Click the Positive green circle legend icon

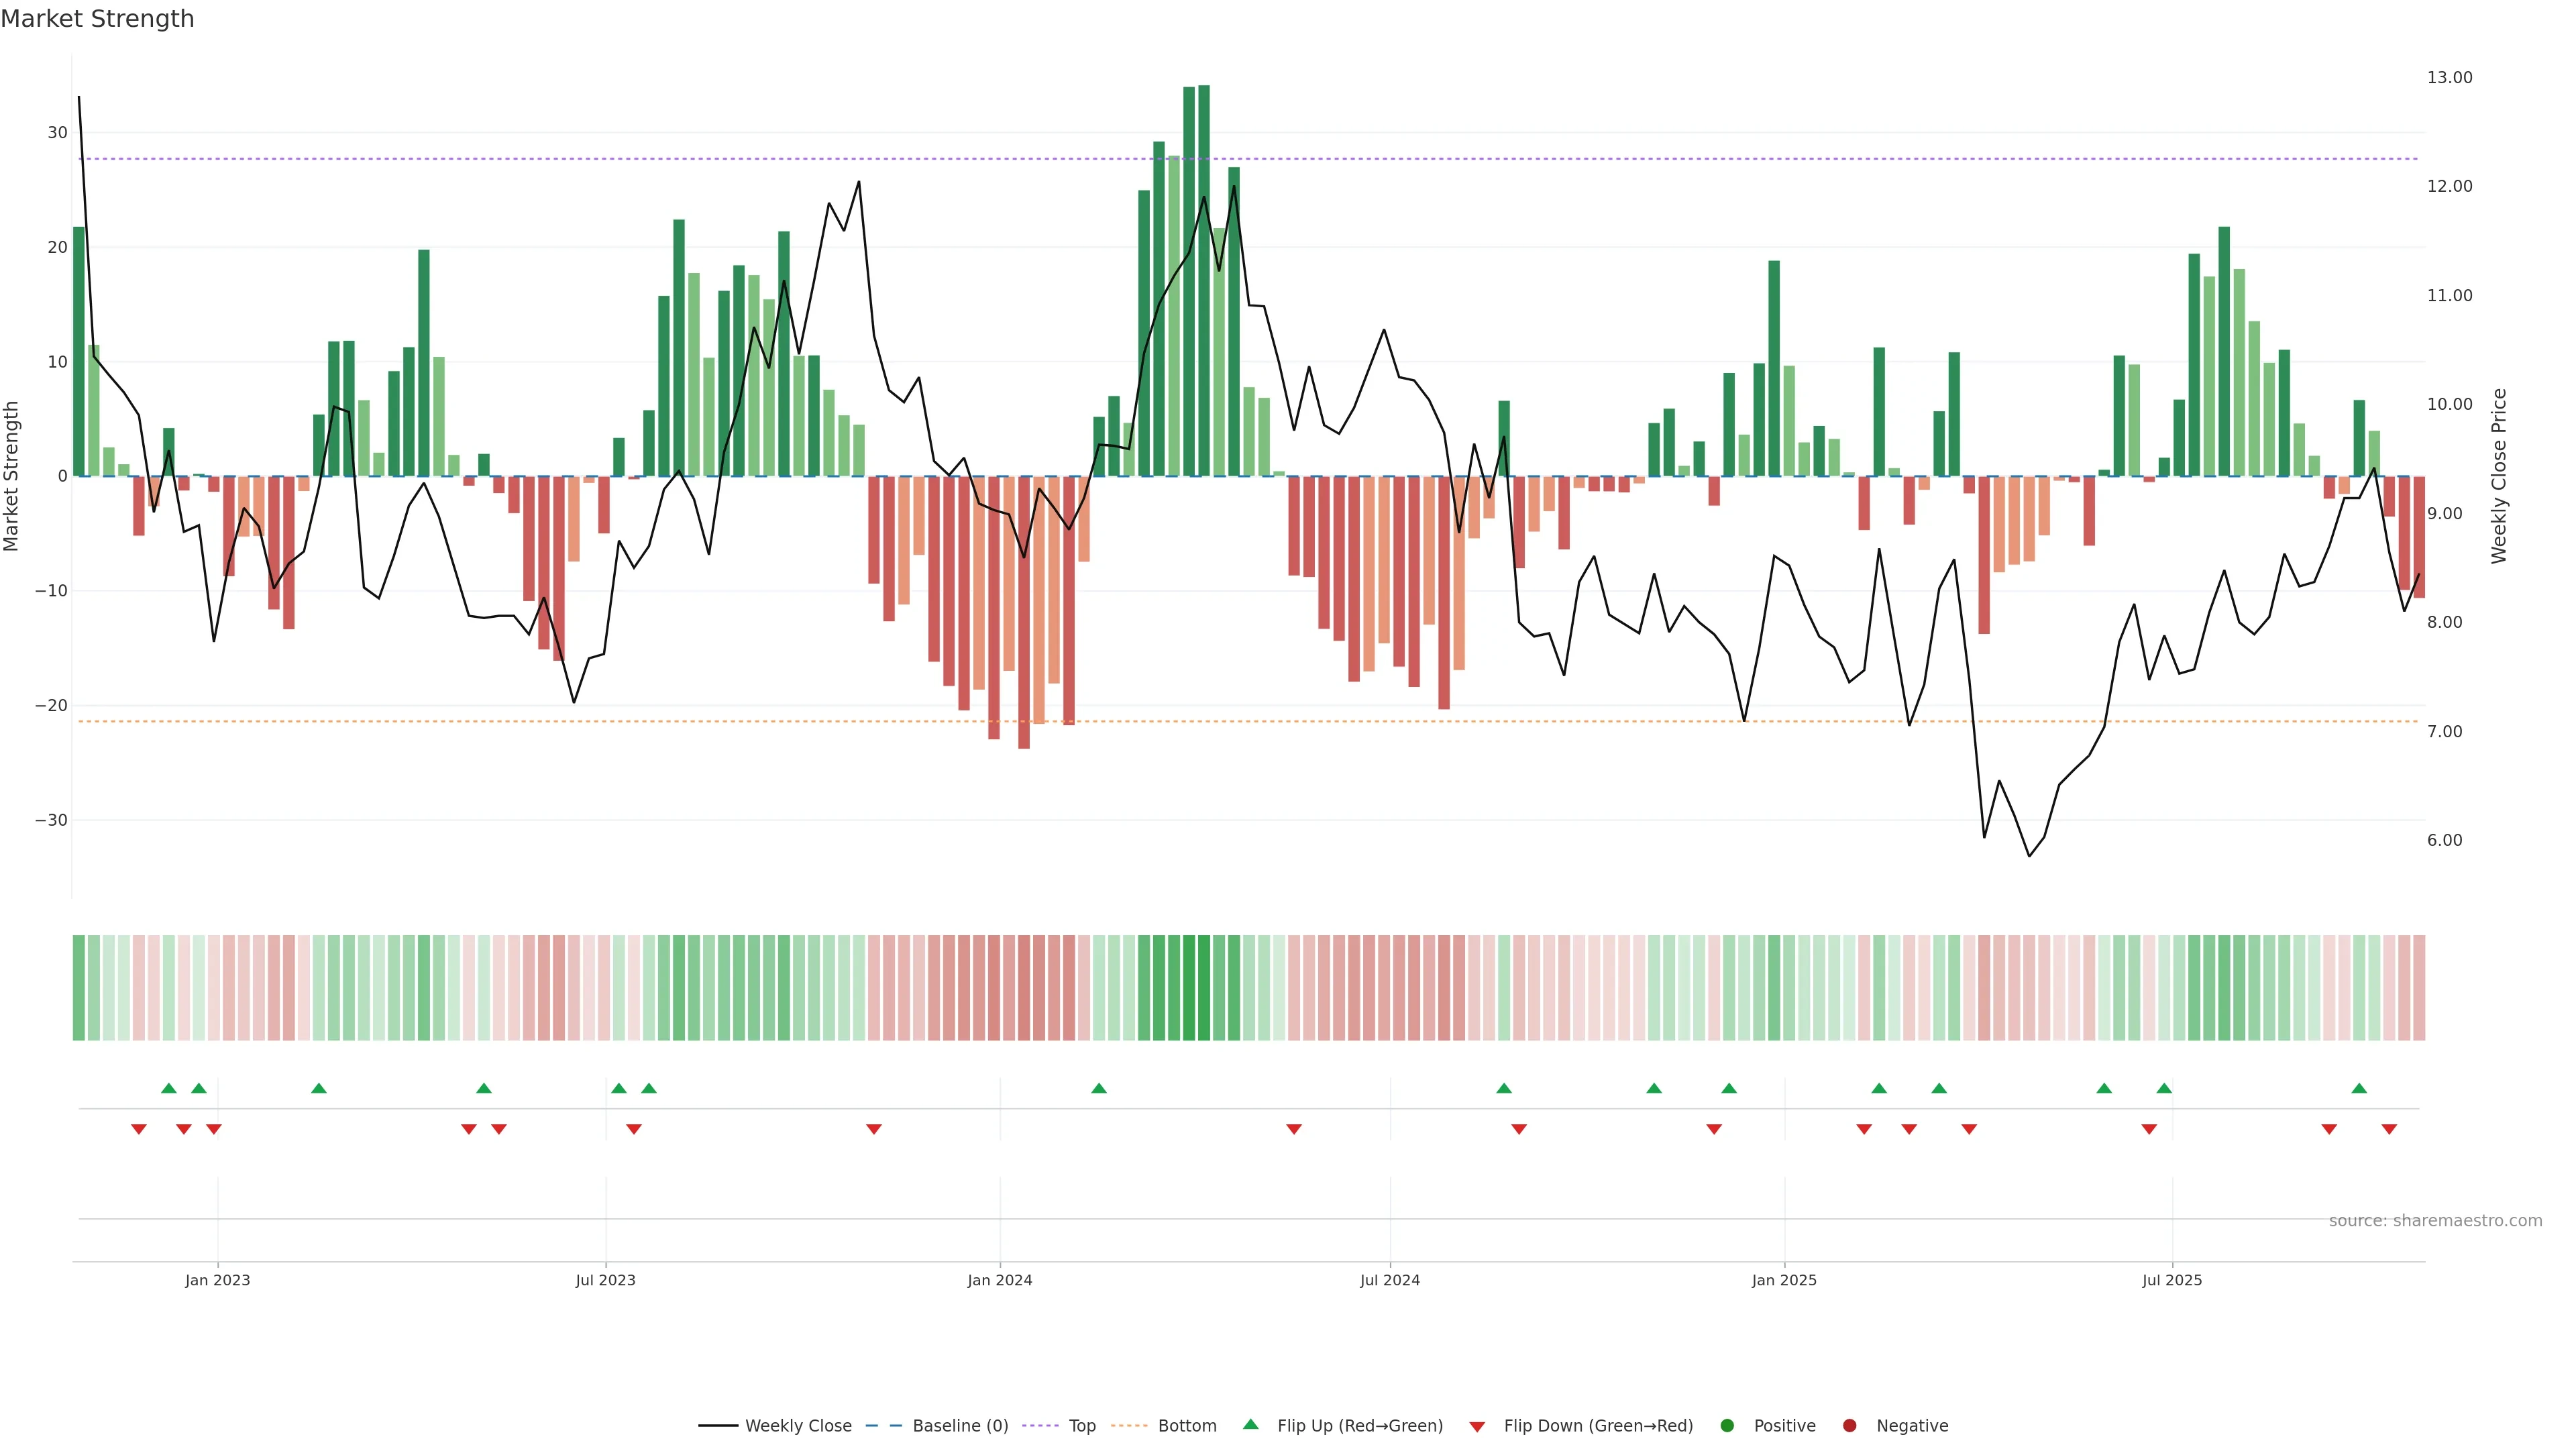click(1727, 1425)
